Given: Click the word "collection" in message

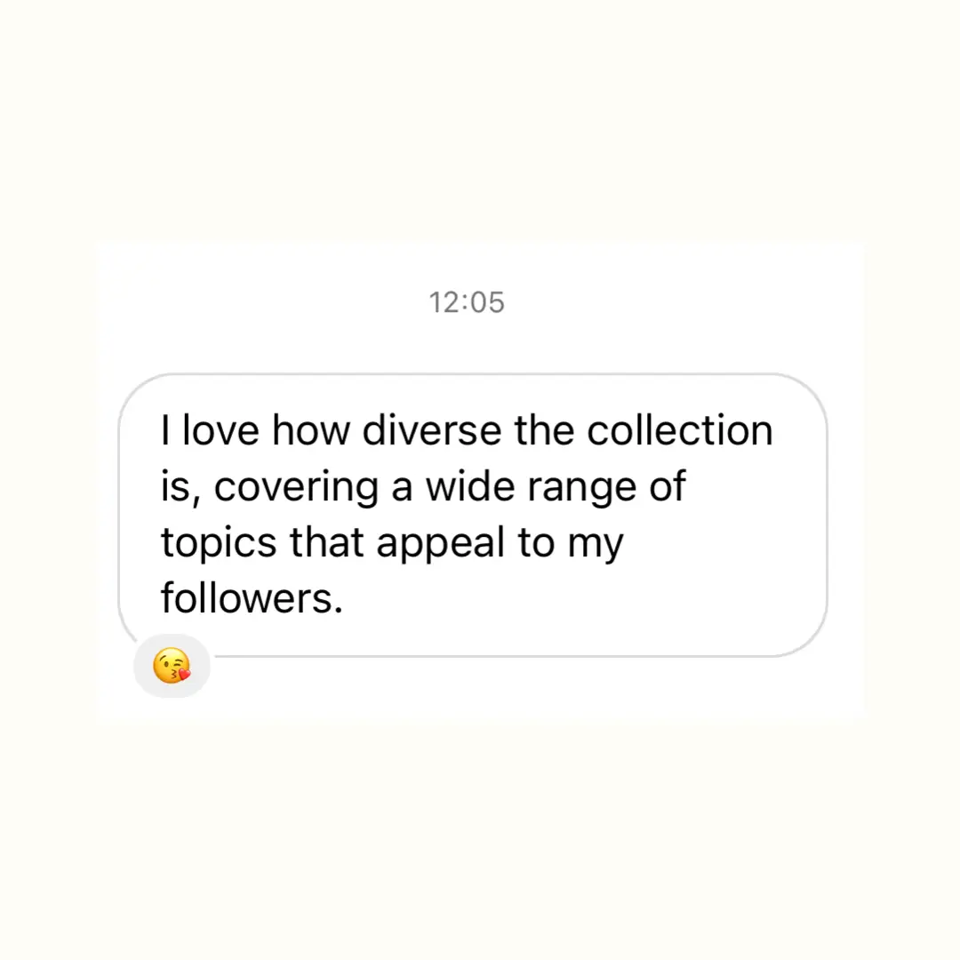Looking at the screenshot, I should 680,430.
